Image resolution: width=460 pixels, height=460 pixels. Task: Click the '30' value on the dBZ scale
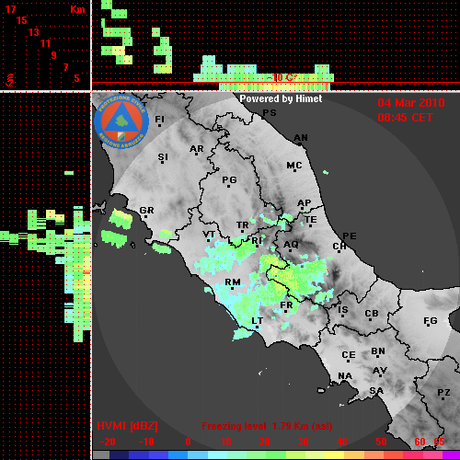[x=303, y=442]
